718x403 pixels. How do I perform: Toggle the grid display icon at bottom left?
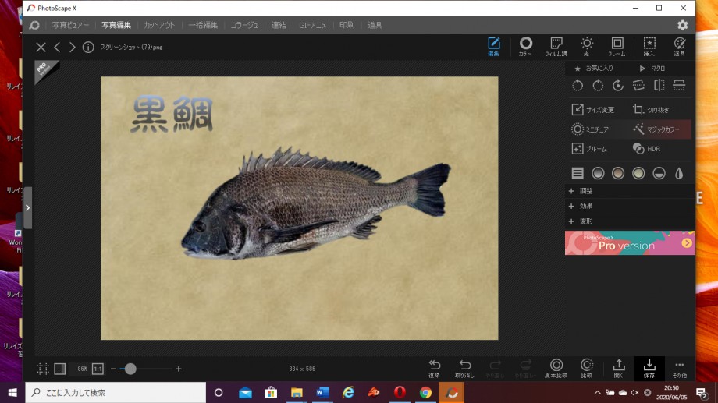coord(43,369)
